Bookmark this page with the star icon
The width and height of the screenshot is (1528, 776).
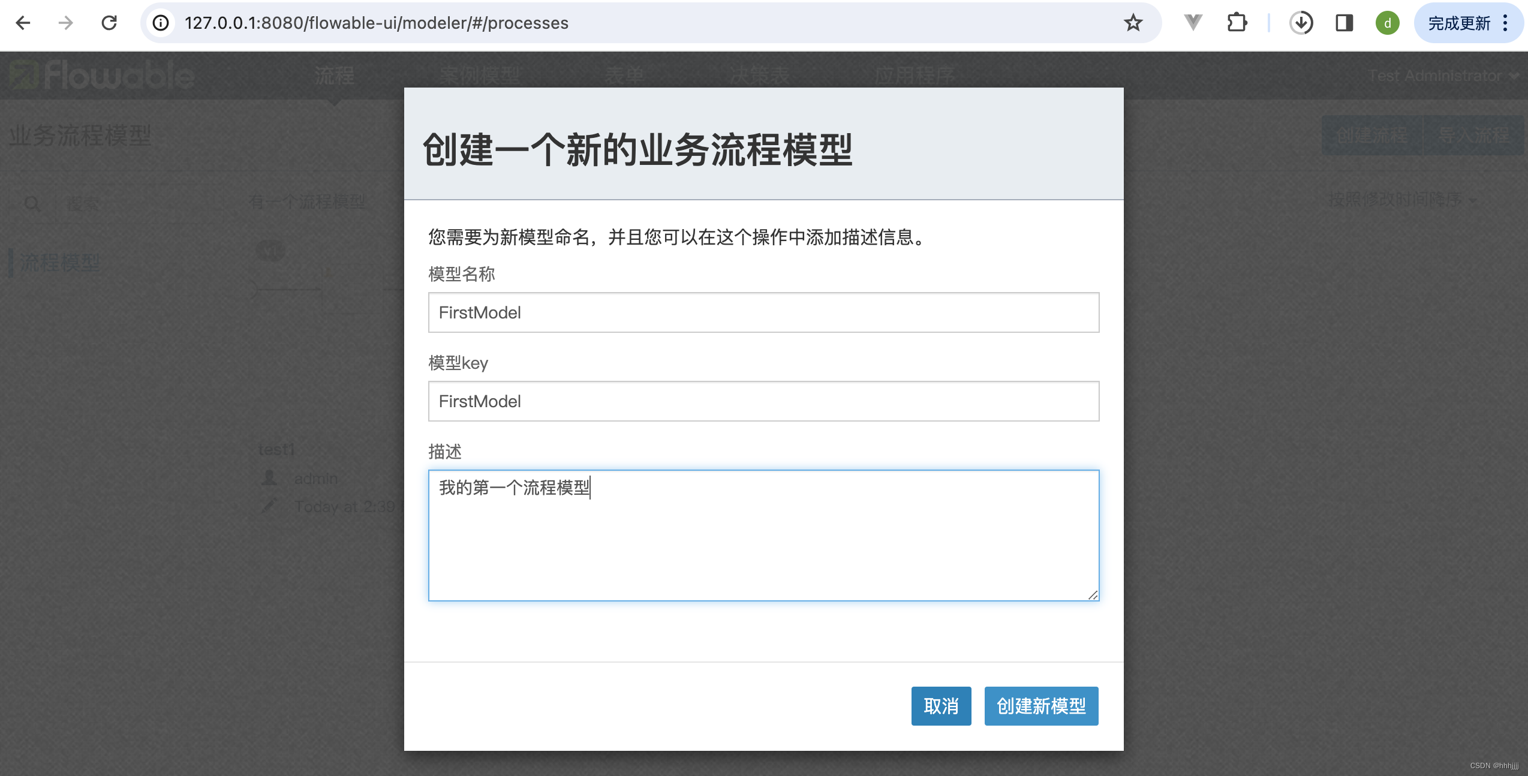tap(1133, 23)
